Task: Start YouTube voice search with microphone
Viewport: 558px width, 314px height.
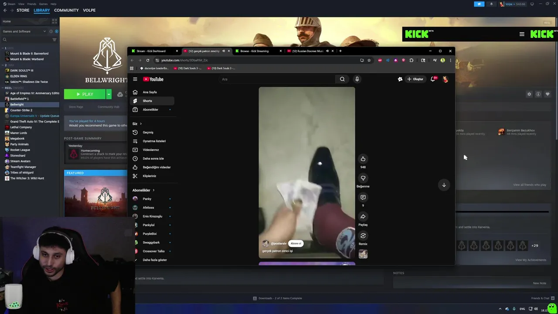Action: coord(357,79)
